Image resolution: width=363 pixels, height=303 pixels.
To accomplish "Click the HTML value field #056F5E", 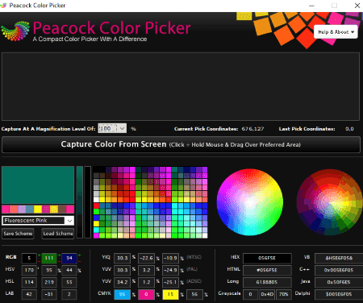I will click(267, 270).
